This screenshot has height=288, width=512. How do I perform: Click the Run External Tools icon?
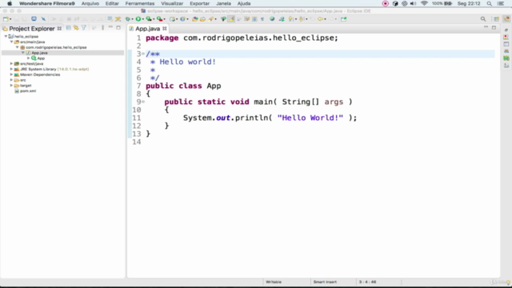pyautogui.click(x=159, y=19)
